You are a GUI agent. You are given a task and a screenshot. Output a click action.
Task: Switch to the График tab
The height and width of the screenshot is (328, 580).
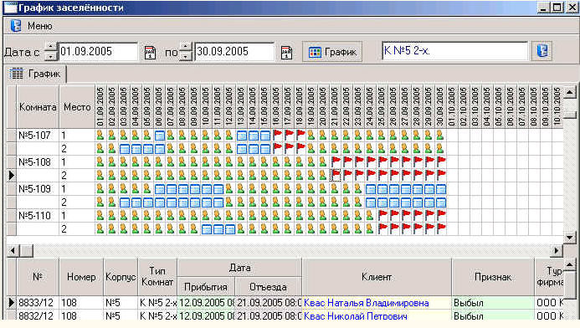(x=36, y=74)
